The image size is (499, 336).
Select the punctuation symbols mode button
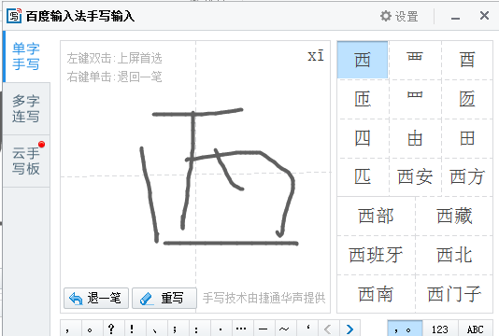click(405, 329)
